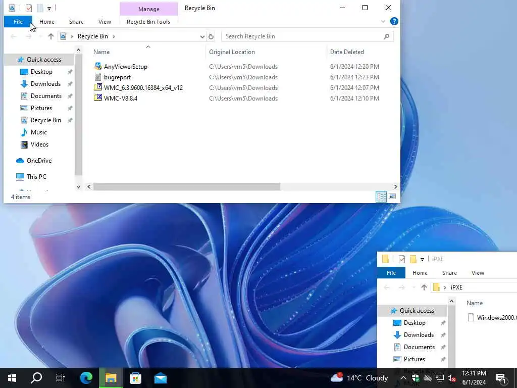Switch to Details view layout button
Screen dimensions: 517x388
pos(381,197)
